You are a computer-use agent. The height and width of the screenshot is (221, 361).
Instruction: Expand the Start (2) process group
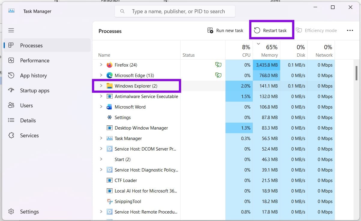pyautogui.click(x=101, y=159)
